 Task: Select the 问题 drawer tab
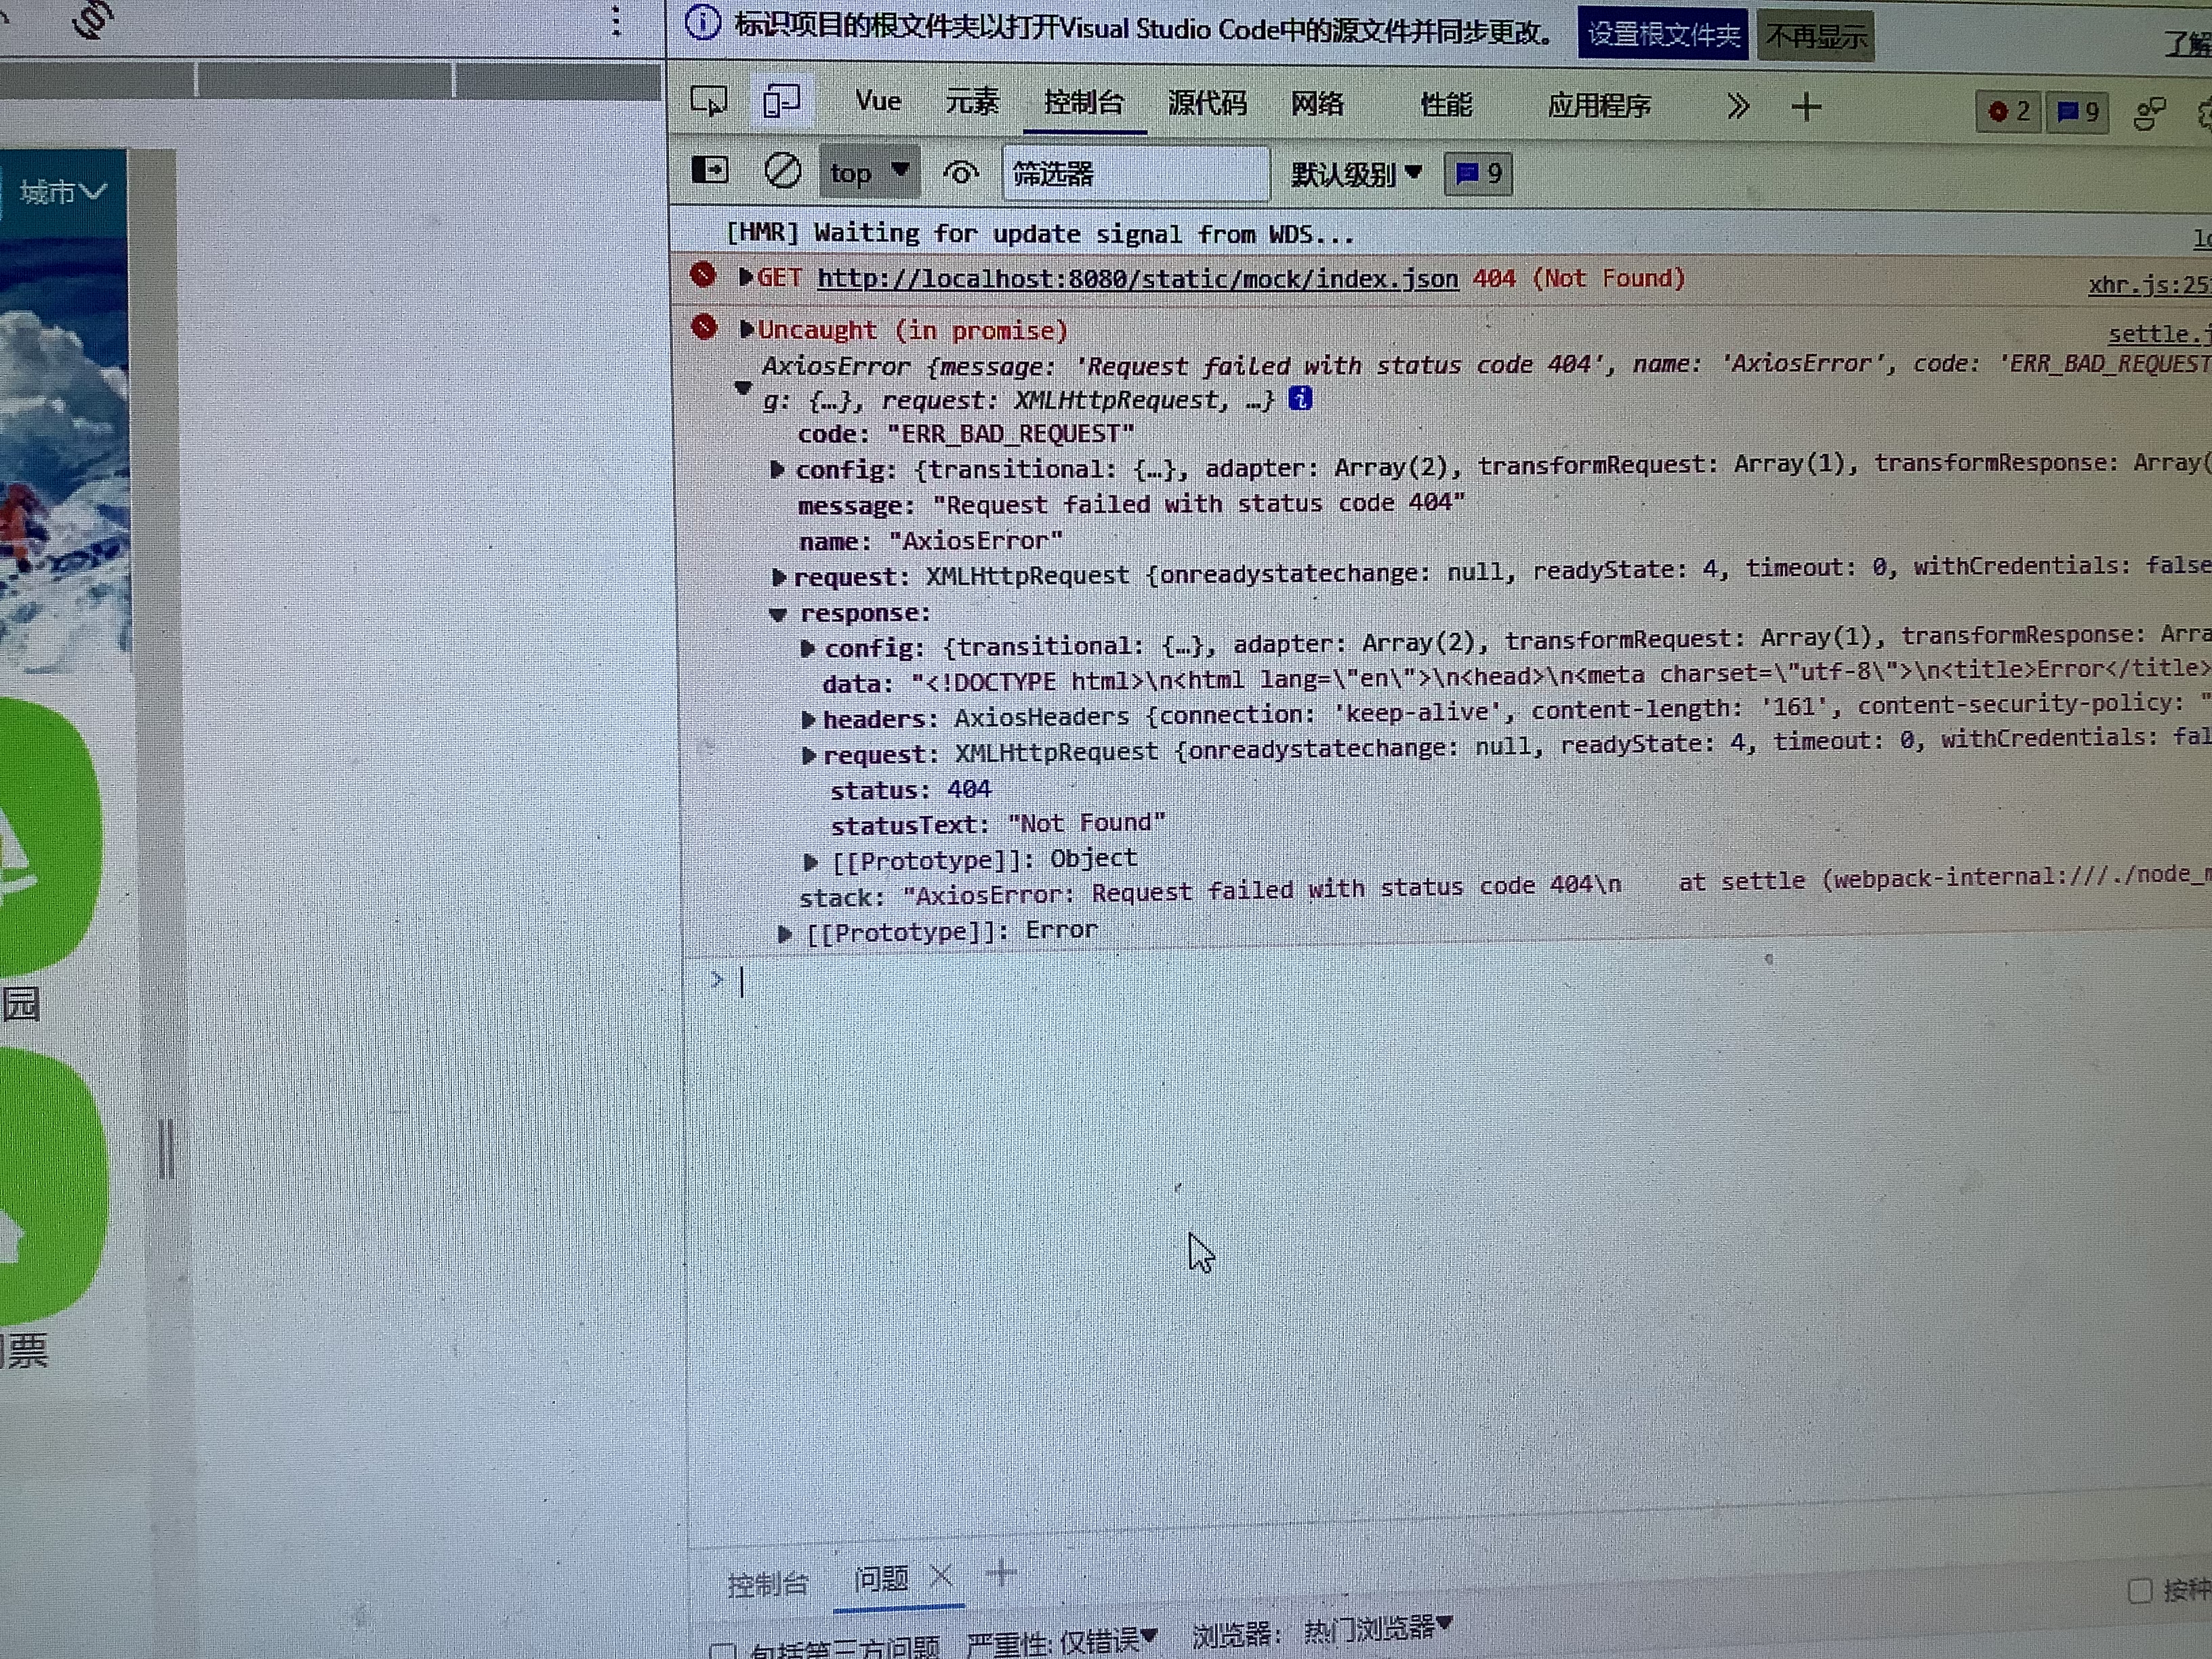coord(881,1579)
